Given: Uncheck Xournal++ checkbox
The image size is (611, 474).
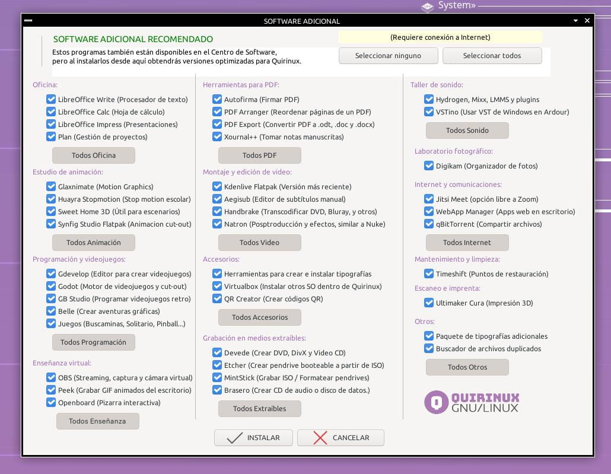Looking at the screenshot, I should [217, 136].
